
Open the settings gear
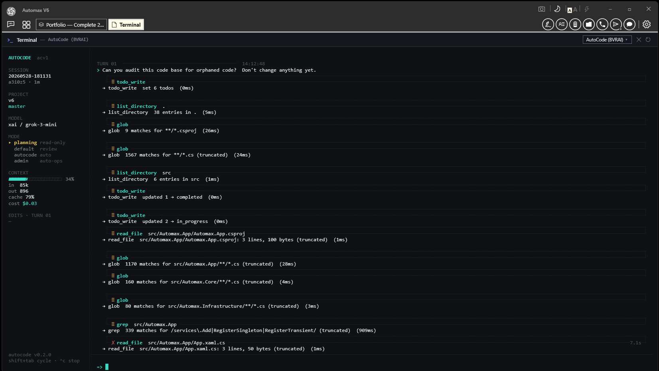pos(647,24)
